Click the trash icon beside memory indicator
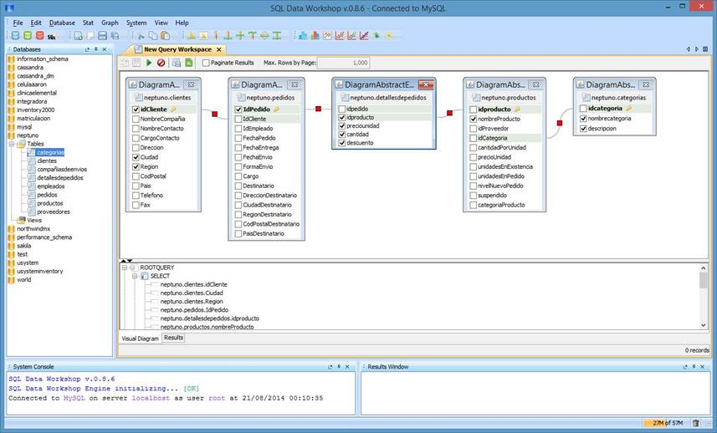This screenshot has width=717, height=433. (x=695, y=424)
